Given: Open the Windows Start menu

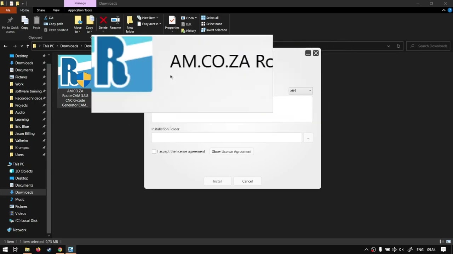Looking at the screenshot, I should click(5, 249).
